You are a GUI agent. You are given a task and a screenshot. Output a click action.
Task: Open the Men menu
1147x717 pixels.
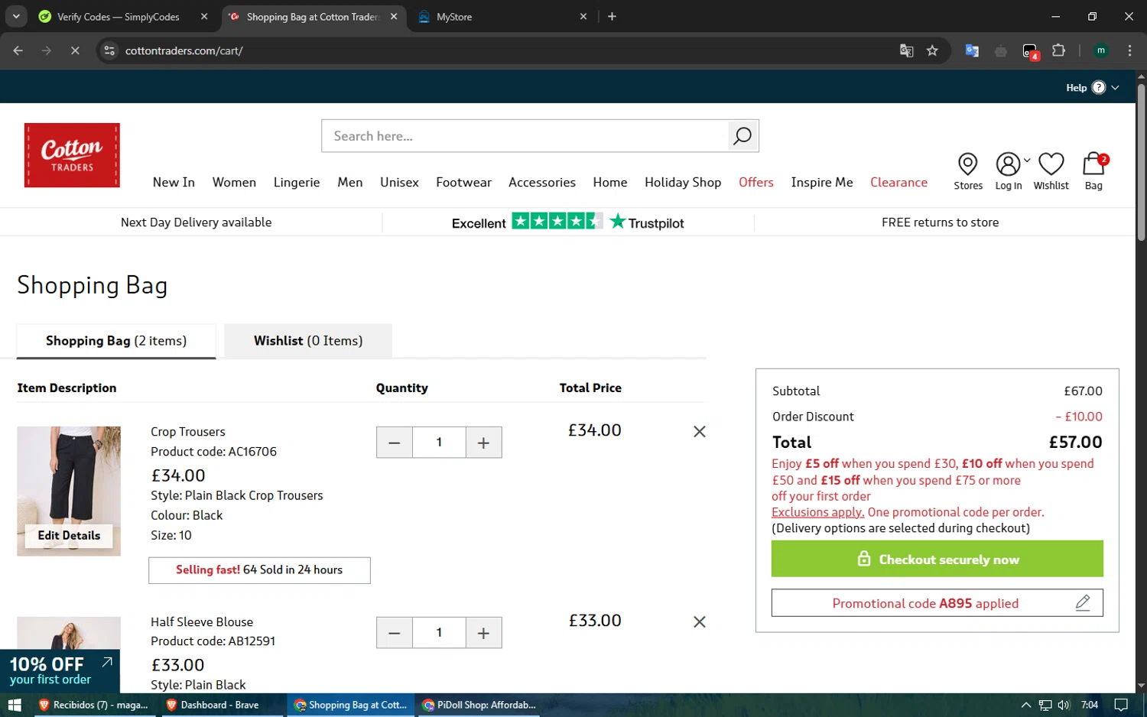coord(350,182)
